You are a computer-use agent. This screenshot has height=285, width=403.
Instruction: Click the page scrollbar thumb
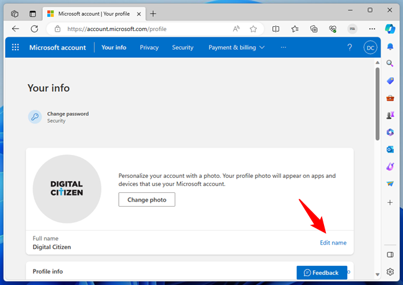(378, 104)
